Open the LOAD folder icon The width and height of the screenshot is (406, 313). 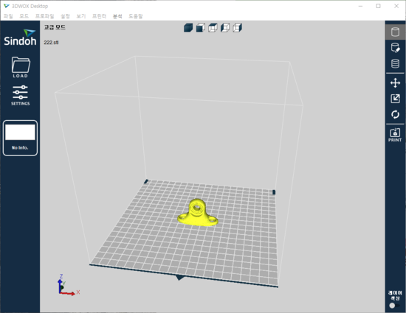tap(21, 68)
